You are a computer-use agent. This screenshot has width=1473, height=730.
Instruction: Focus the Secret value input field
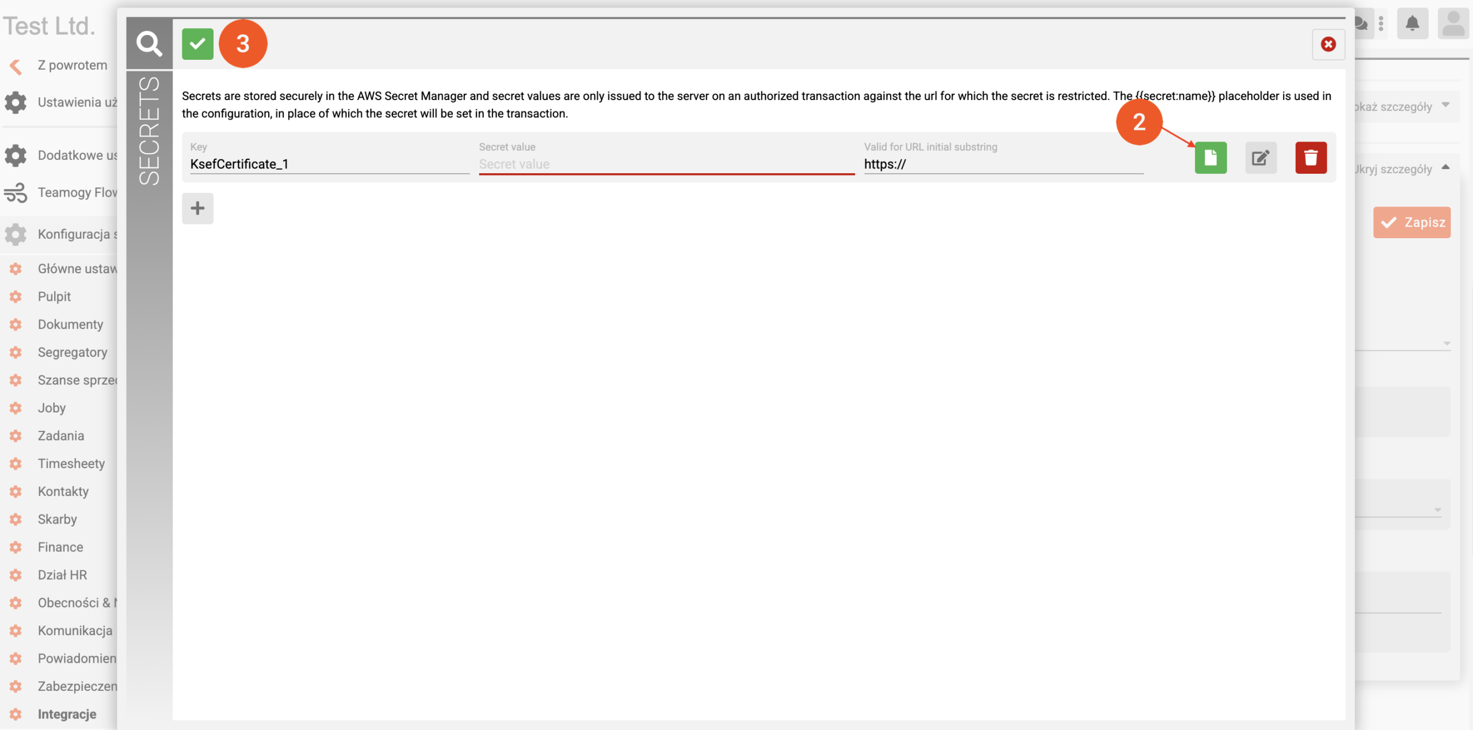[666, 165]
